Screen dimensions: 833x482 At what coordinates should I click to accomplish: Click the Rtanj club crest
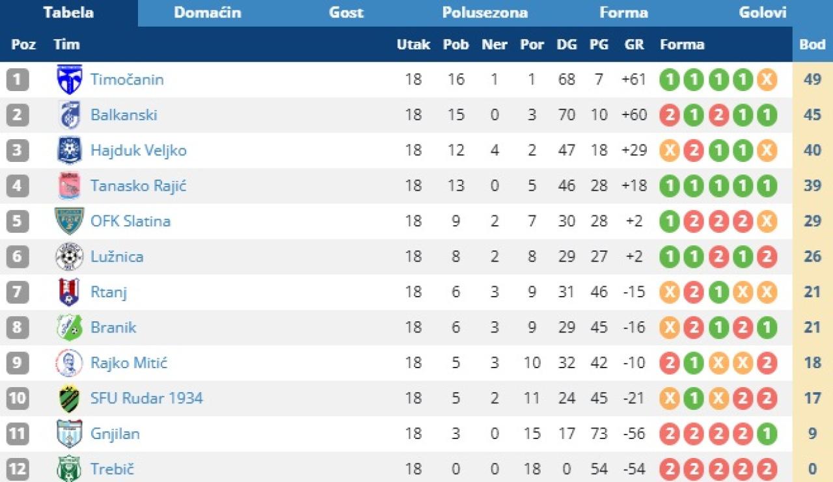68,292
